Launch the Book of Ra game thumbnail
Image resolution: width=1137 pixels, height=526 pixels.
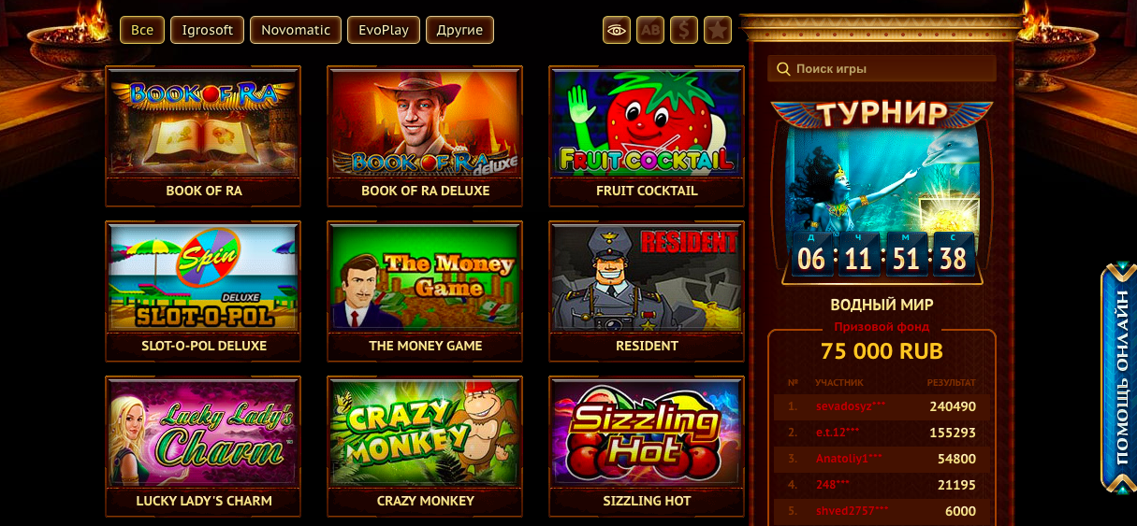[x=203, y=122]
